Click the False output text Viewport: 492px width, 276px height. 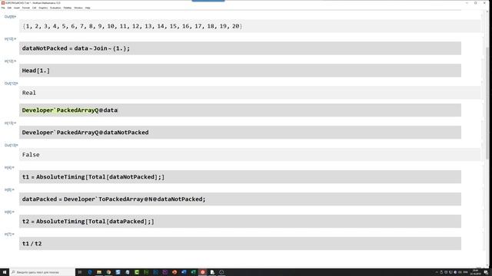(x=31, y=155)
